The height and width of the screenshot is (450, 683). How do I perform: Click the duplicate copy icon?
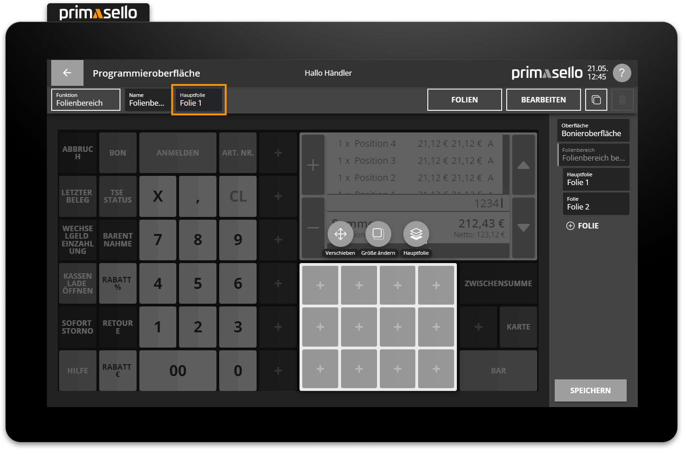(596, 100)
